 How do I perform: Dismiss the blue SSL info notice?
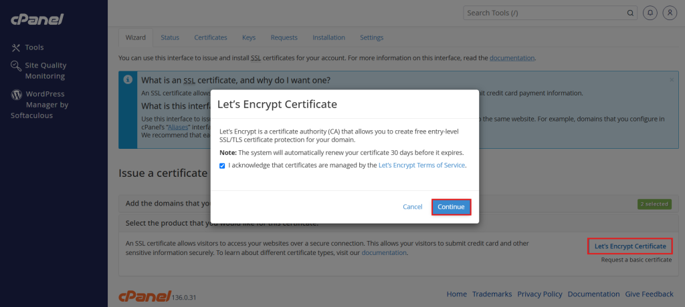pyautogui.click(x=672, y=80)
